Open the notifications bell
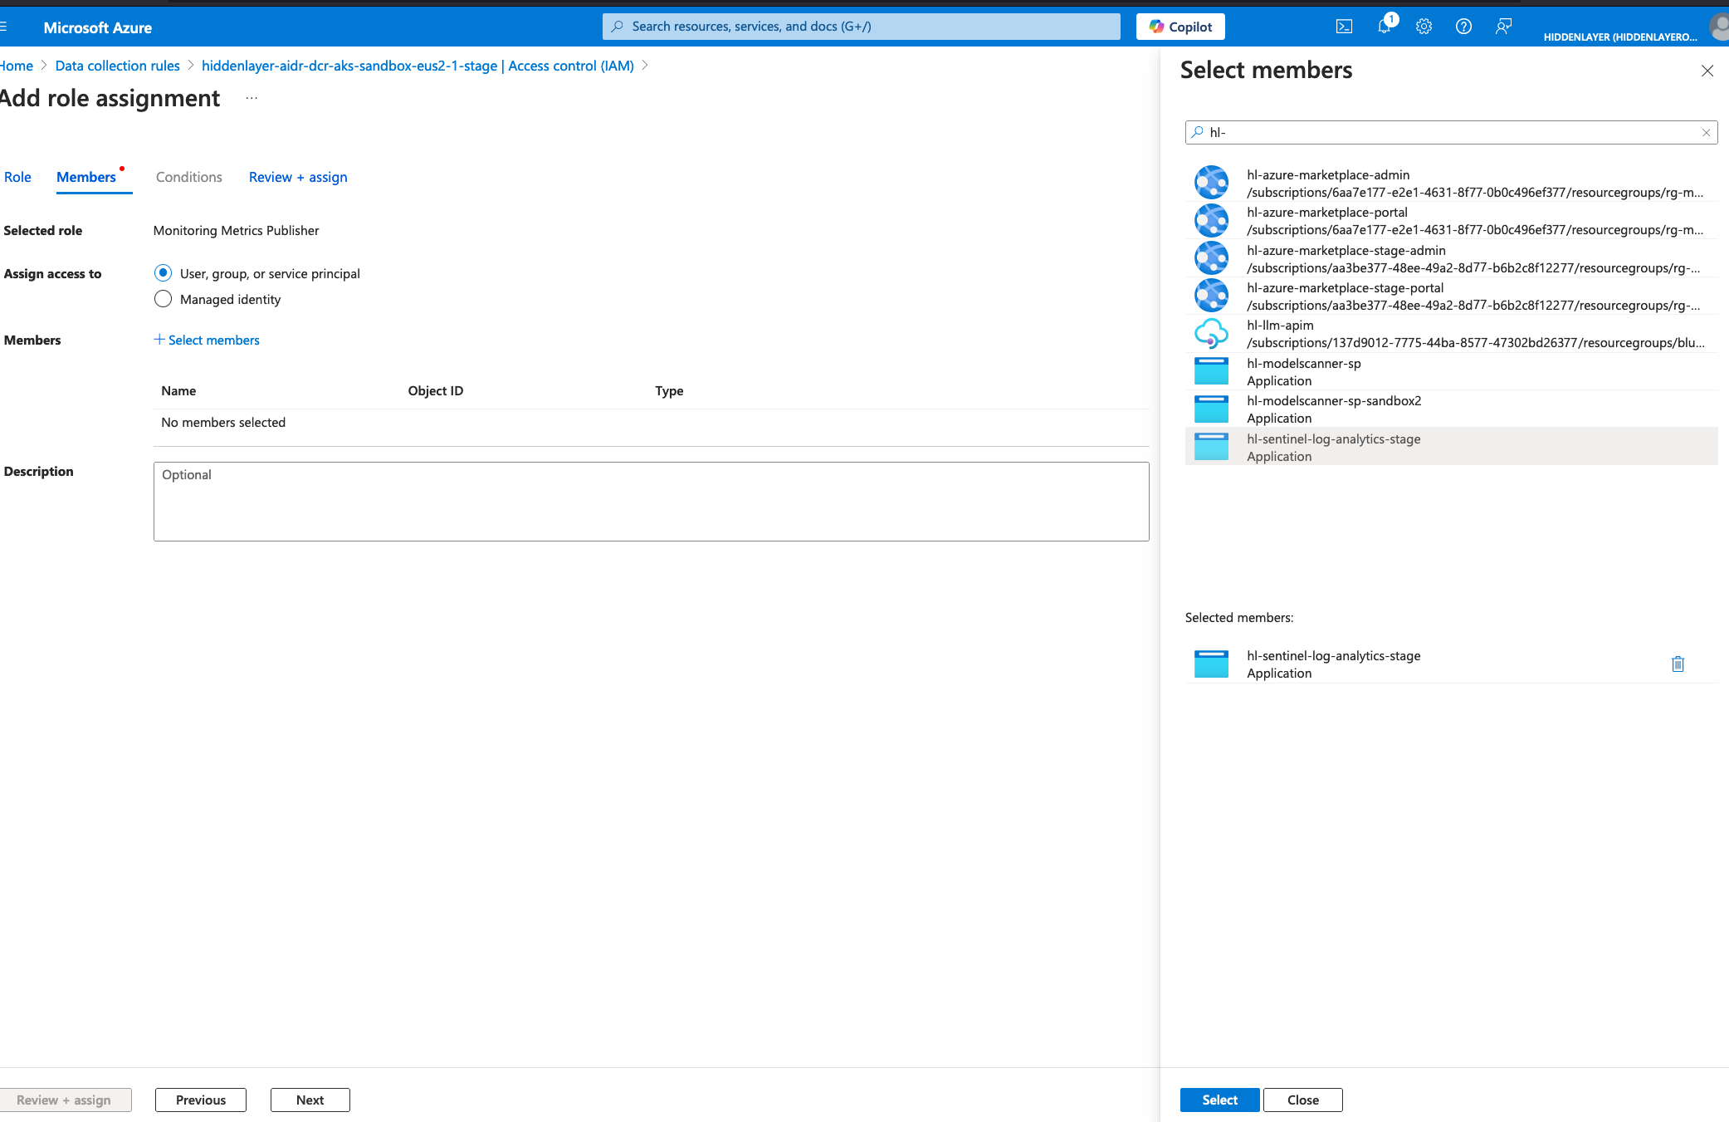This screenshot has height=1122, width=1729. (x=1384, y=27)
